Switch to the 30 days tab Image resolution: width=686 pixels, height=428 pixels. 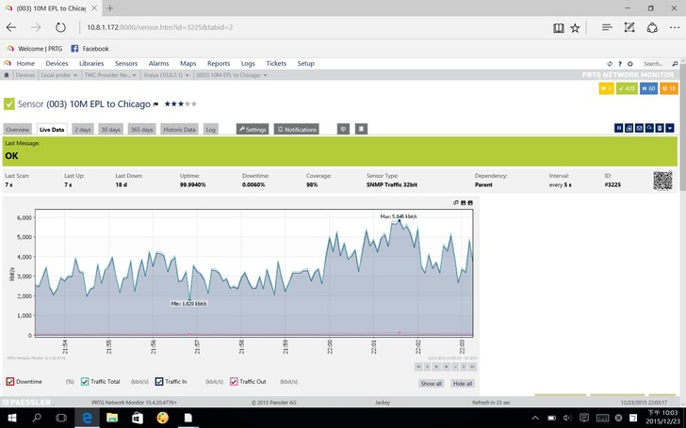click(x=111, y=129)
